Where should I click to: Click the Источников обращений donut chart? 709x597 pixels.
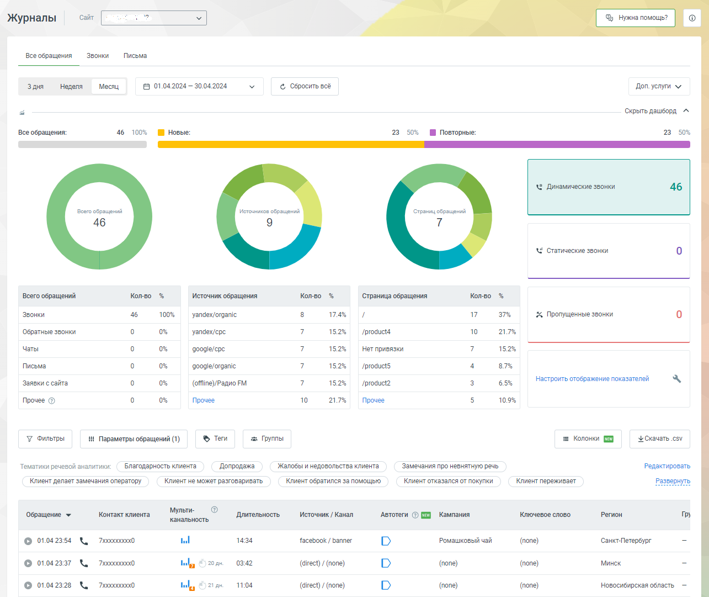[269, 216]
